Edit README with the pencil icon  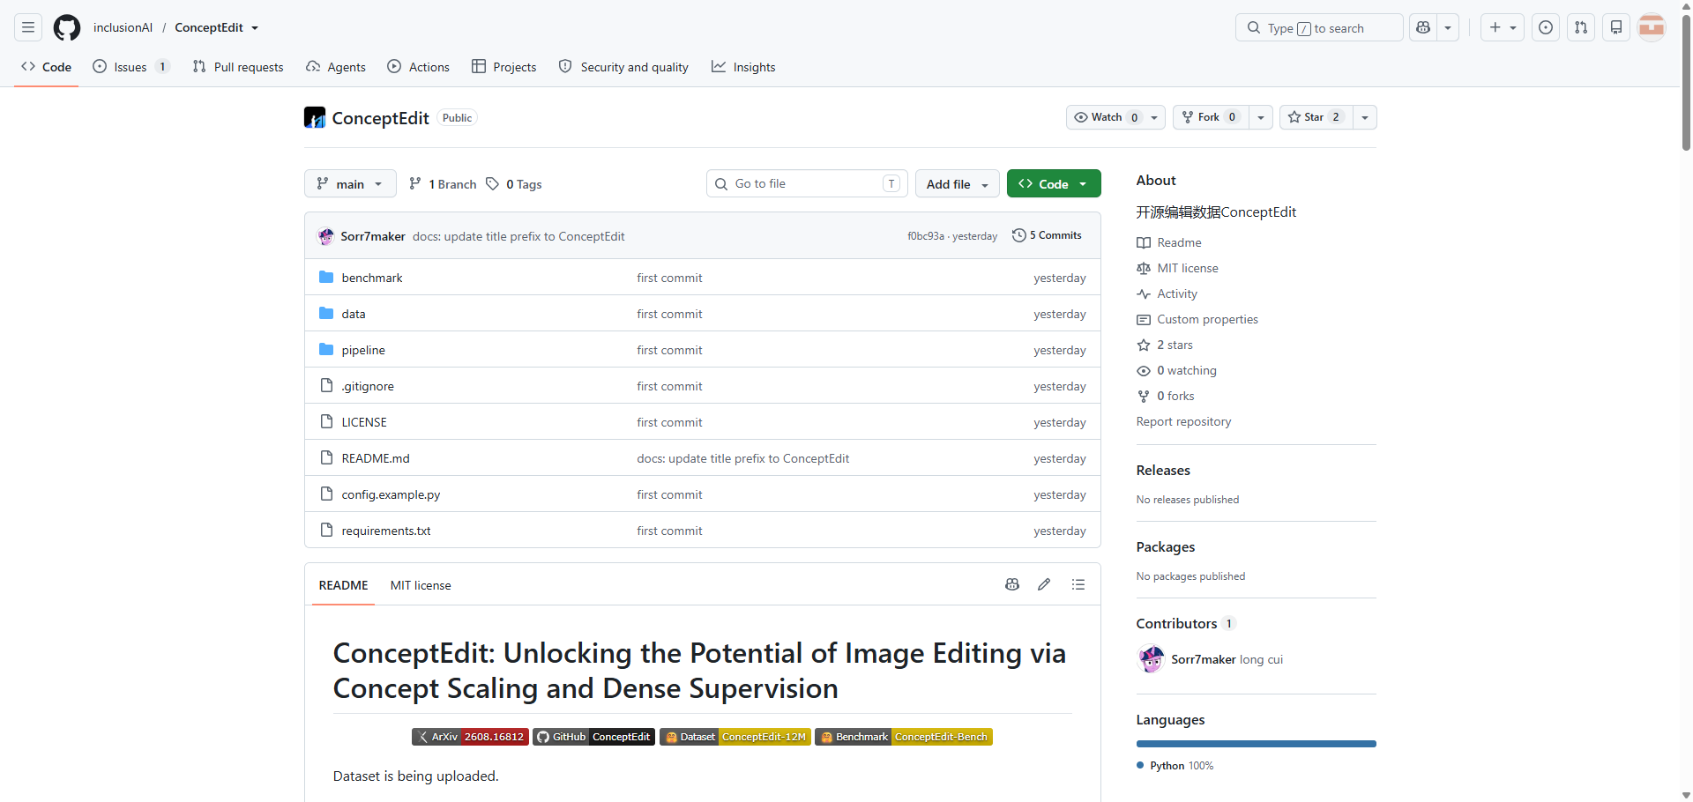tap(1044, 584)
